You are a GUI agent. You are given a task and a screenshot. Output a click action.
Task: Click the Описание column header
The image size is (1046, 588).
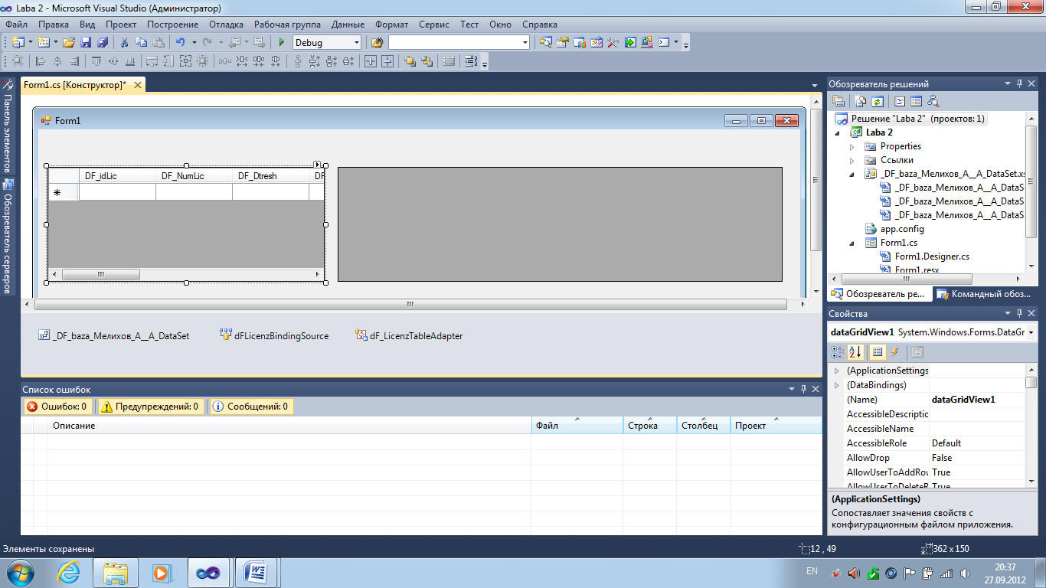pos(289,426)
